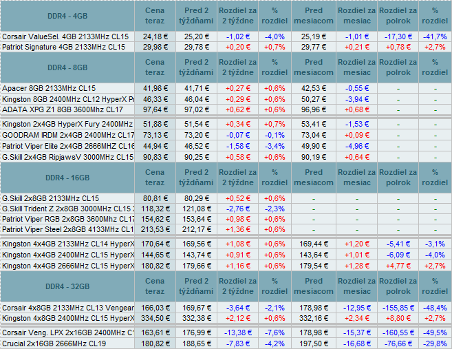Select half-year difference '-155,85 €'
Screen dimensions: 452x349
click(x=398, y=308)
